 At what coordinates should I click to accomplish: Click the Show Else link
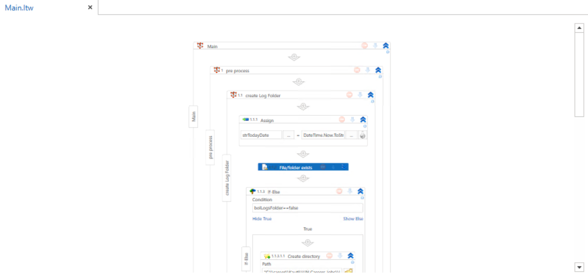point(353,219)
